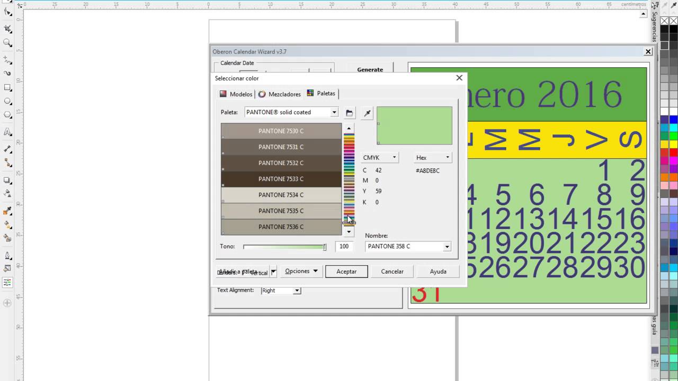Click the green color preview box
678x381 pixels.
tap(414, 126)
